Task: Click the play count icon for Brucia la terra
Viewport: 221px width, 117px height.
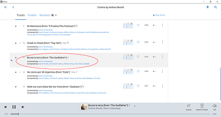Action: tap(154, 57)
